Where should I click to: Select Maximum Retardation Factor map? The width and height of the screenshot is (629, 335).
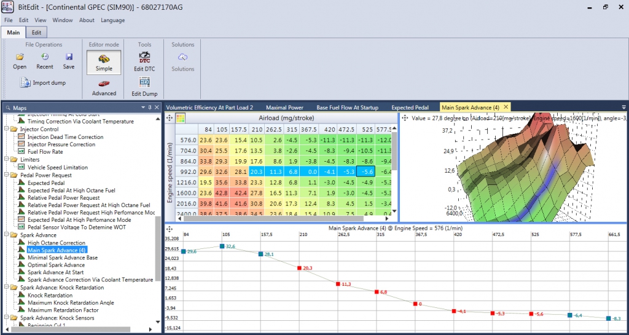coord(63,310)
